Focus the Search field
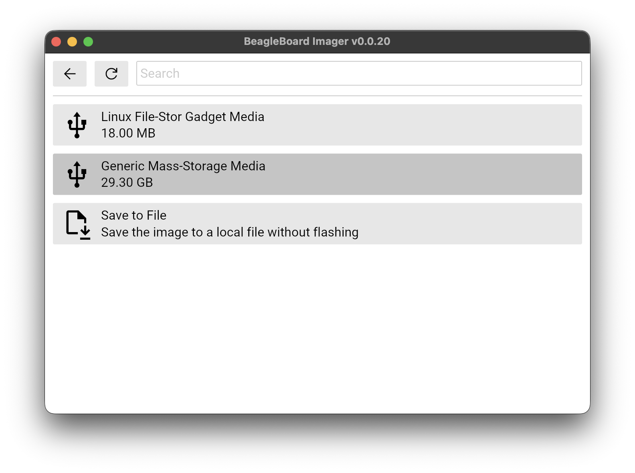This screenshot has height=473, width=635. click(359, 73)
